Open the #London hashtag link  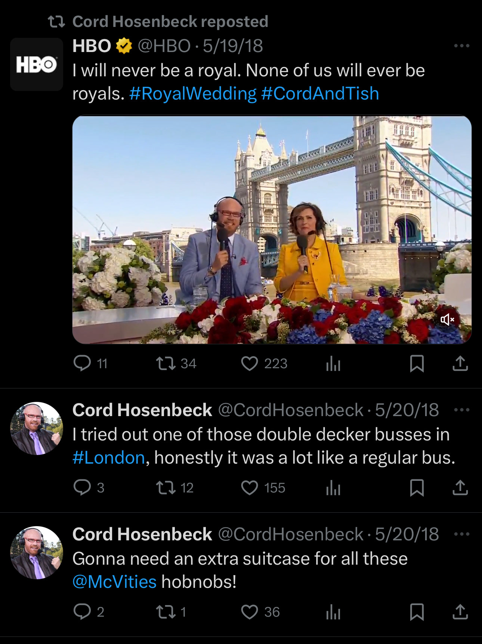109,458
